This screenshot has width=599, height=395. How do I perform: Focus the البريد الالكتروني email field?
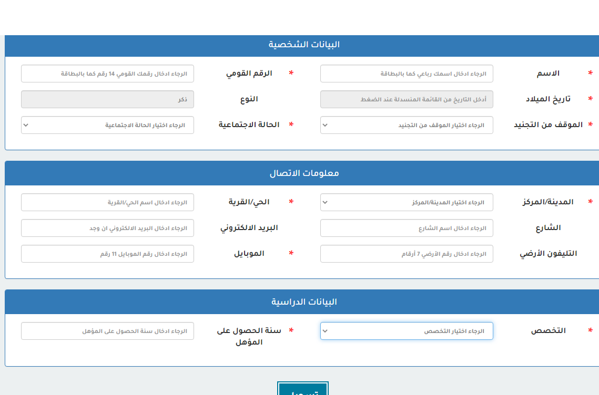point(107,228)
